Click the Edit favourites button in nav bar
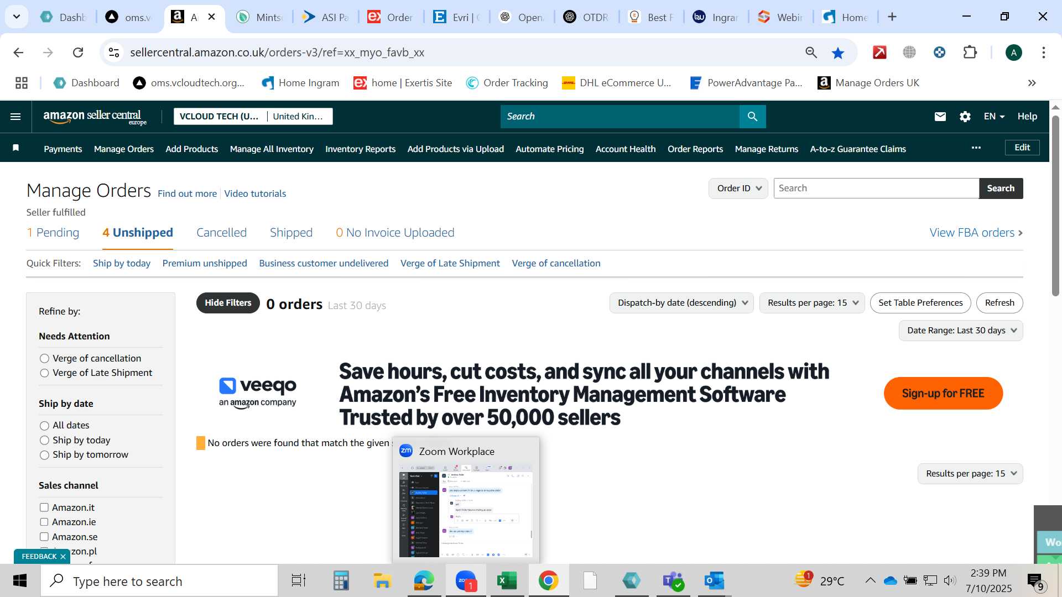This screenshot has width=1062, height=597. tap(1022, 148)
